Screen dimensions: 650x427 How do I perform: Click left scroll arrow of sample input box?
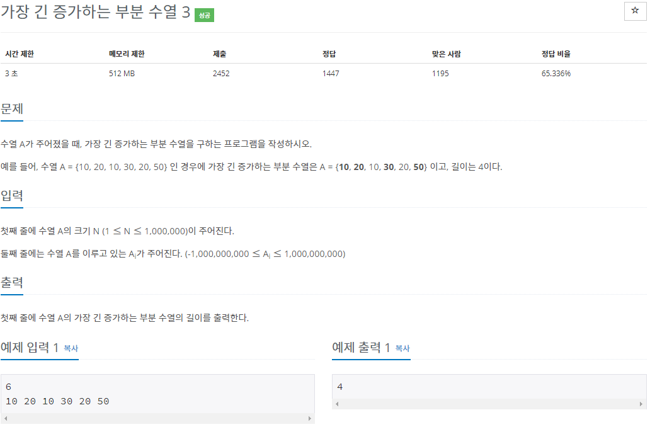[6, 420]
